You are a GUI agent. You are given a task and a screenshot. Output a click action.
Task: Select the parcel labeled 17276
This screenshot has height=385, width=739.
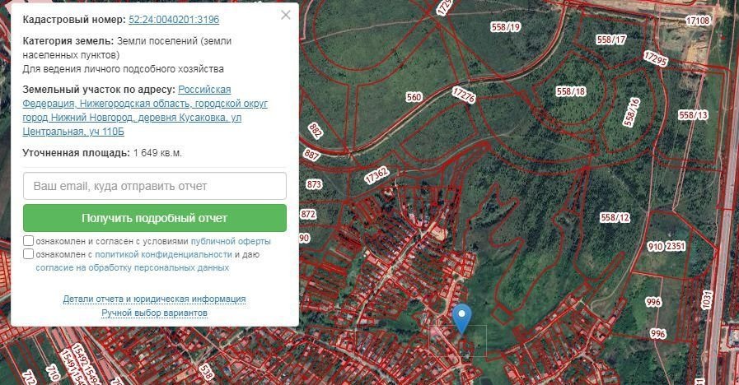click(x=464, y=96)
